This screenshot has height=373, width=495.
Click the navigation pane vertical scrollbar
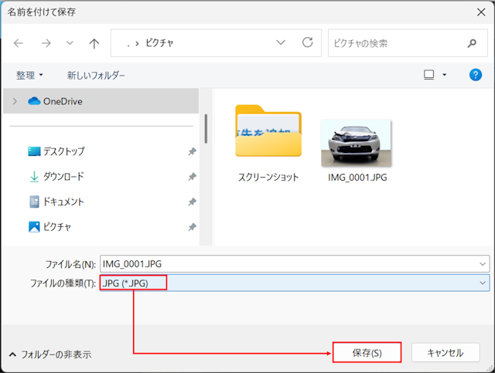coord(206,127)
